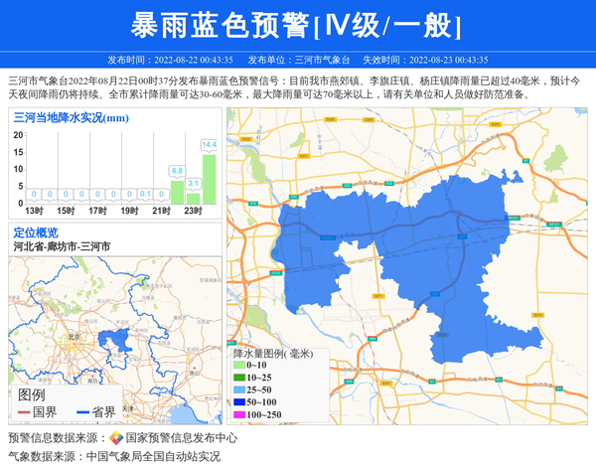
Task: Click the 15 tick on the y-axis
Action: [18, 152]
